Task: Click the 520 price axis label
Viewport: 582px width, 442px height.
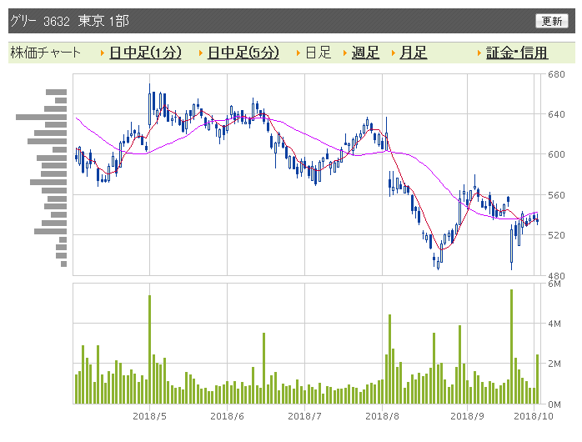Action: coord(556,235)
